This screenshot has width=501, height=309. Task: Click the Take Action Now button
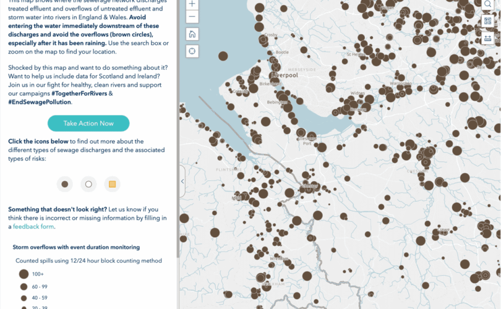[88, 123]
